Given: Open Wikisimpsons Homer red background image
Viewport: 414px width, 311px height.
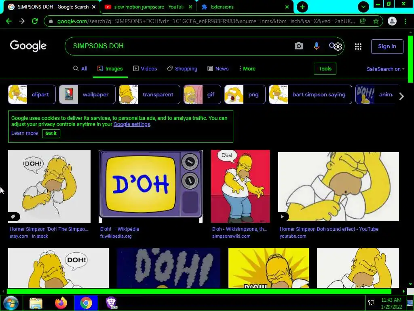Looking at the screenshot, I should point(240,186).
